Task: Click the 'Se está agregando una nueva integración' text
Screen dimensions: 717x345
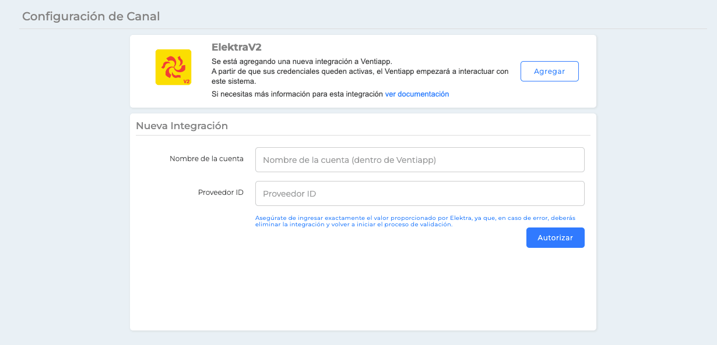Action: (302, 61)
